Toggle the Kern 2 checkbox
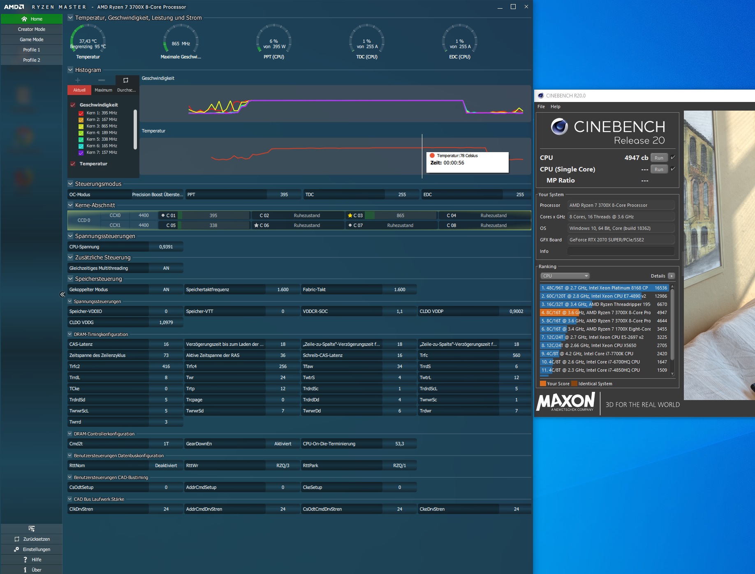Screen dimensions: 755x574 click(x=81, y=120)
